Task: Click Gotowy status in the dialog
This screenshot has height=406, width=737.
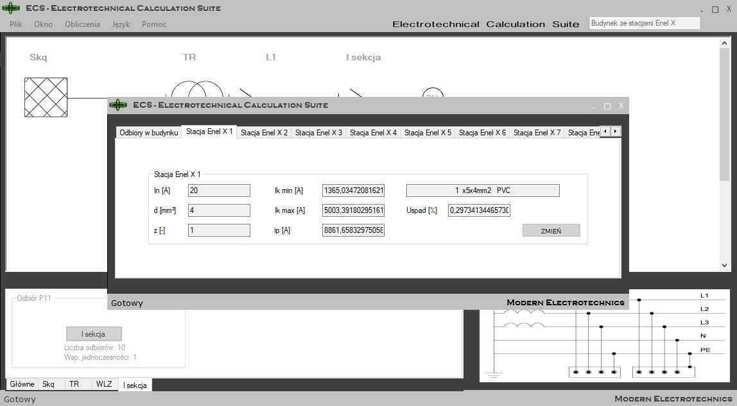Action: (x=127, y=303)
